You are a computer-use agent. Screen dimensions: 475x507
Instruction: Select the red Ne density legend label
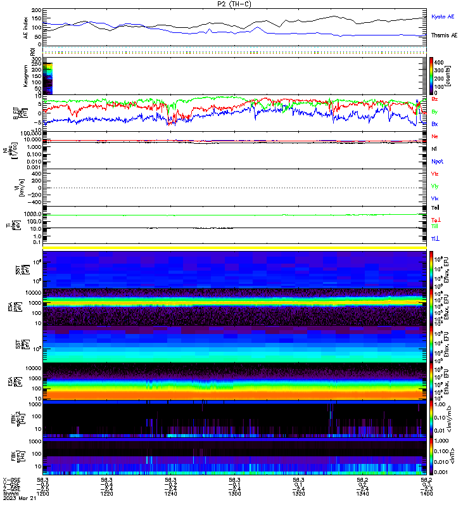point(434,136)
